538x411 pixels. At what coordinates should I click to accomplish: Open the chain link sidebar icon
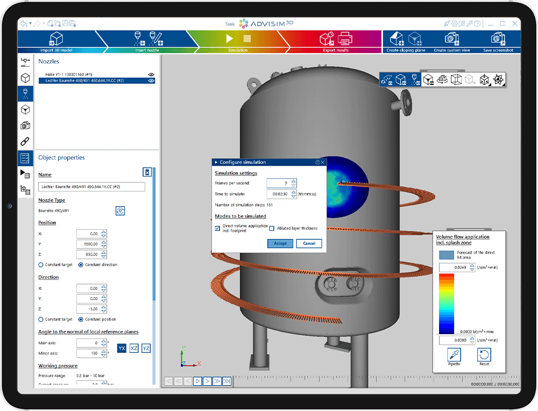[25, 141]
